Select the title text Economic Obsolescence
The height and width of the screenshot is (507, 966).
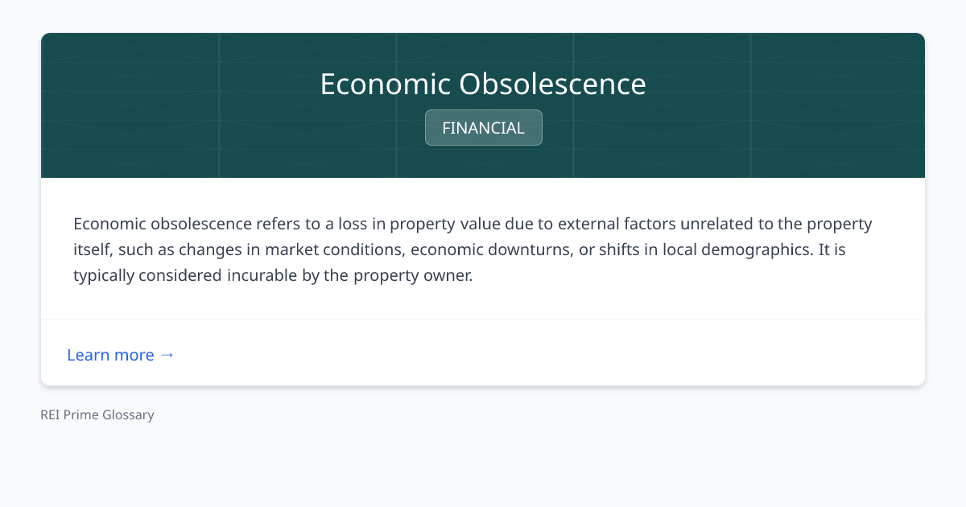[483, 83]
